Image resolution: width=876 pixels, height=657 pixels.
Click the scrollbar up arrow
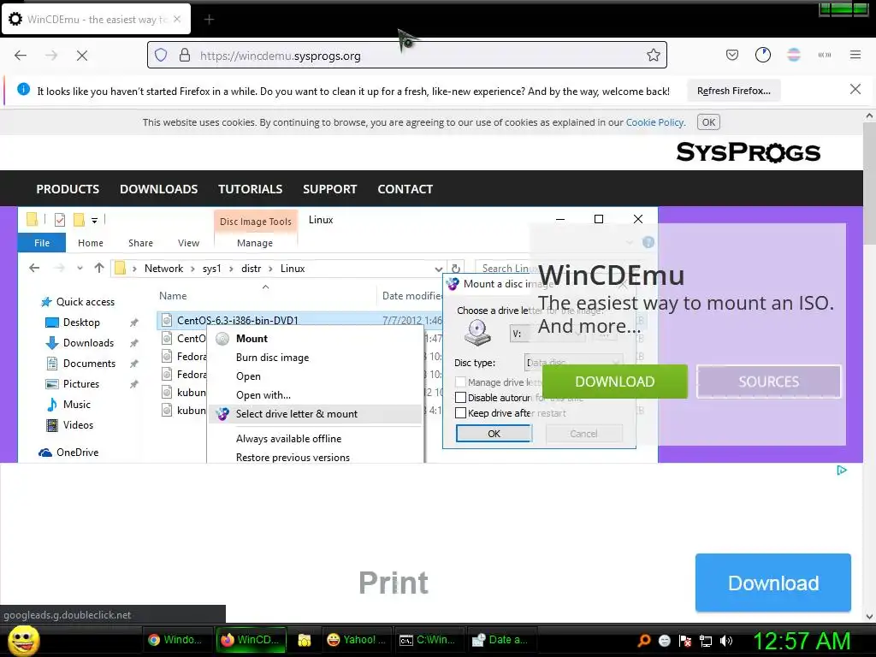coord(869,115)
